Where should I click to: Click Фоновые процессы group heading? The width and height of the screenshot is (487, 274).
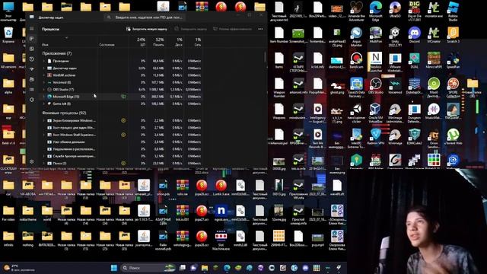pyautogui.click(x=64, y=113)
